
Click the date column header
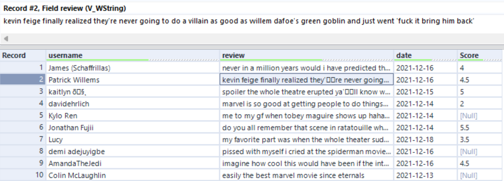404,55
